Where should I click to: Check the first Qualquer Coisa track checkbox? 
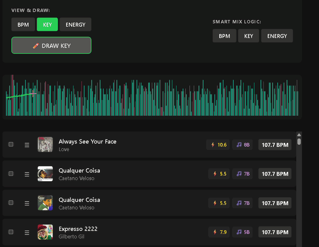11,173
